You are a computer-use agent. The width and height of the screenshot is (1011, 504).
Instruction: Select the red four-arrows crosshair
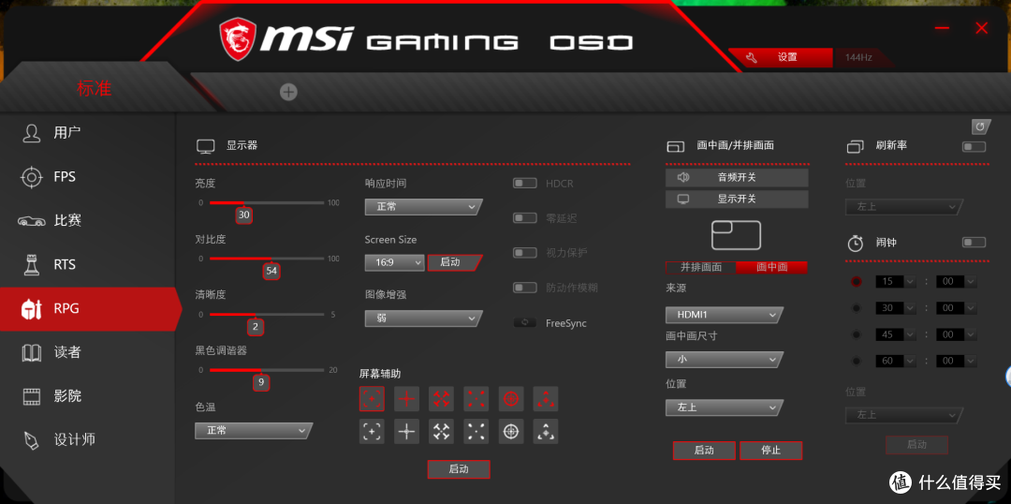pyautogui.click(x=442, y=399)
